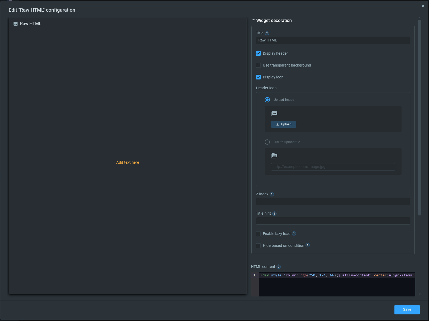Screen dimensions: 429x321
Task: Click the scrollbar down arrow near the editor
Action: pos(420,294)
